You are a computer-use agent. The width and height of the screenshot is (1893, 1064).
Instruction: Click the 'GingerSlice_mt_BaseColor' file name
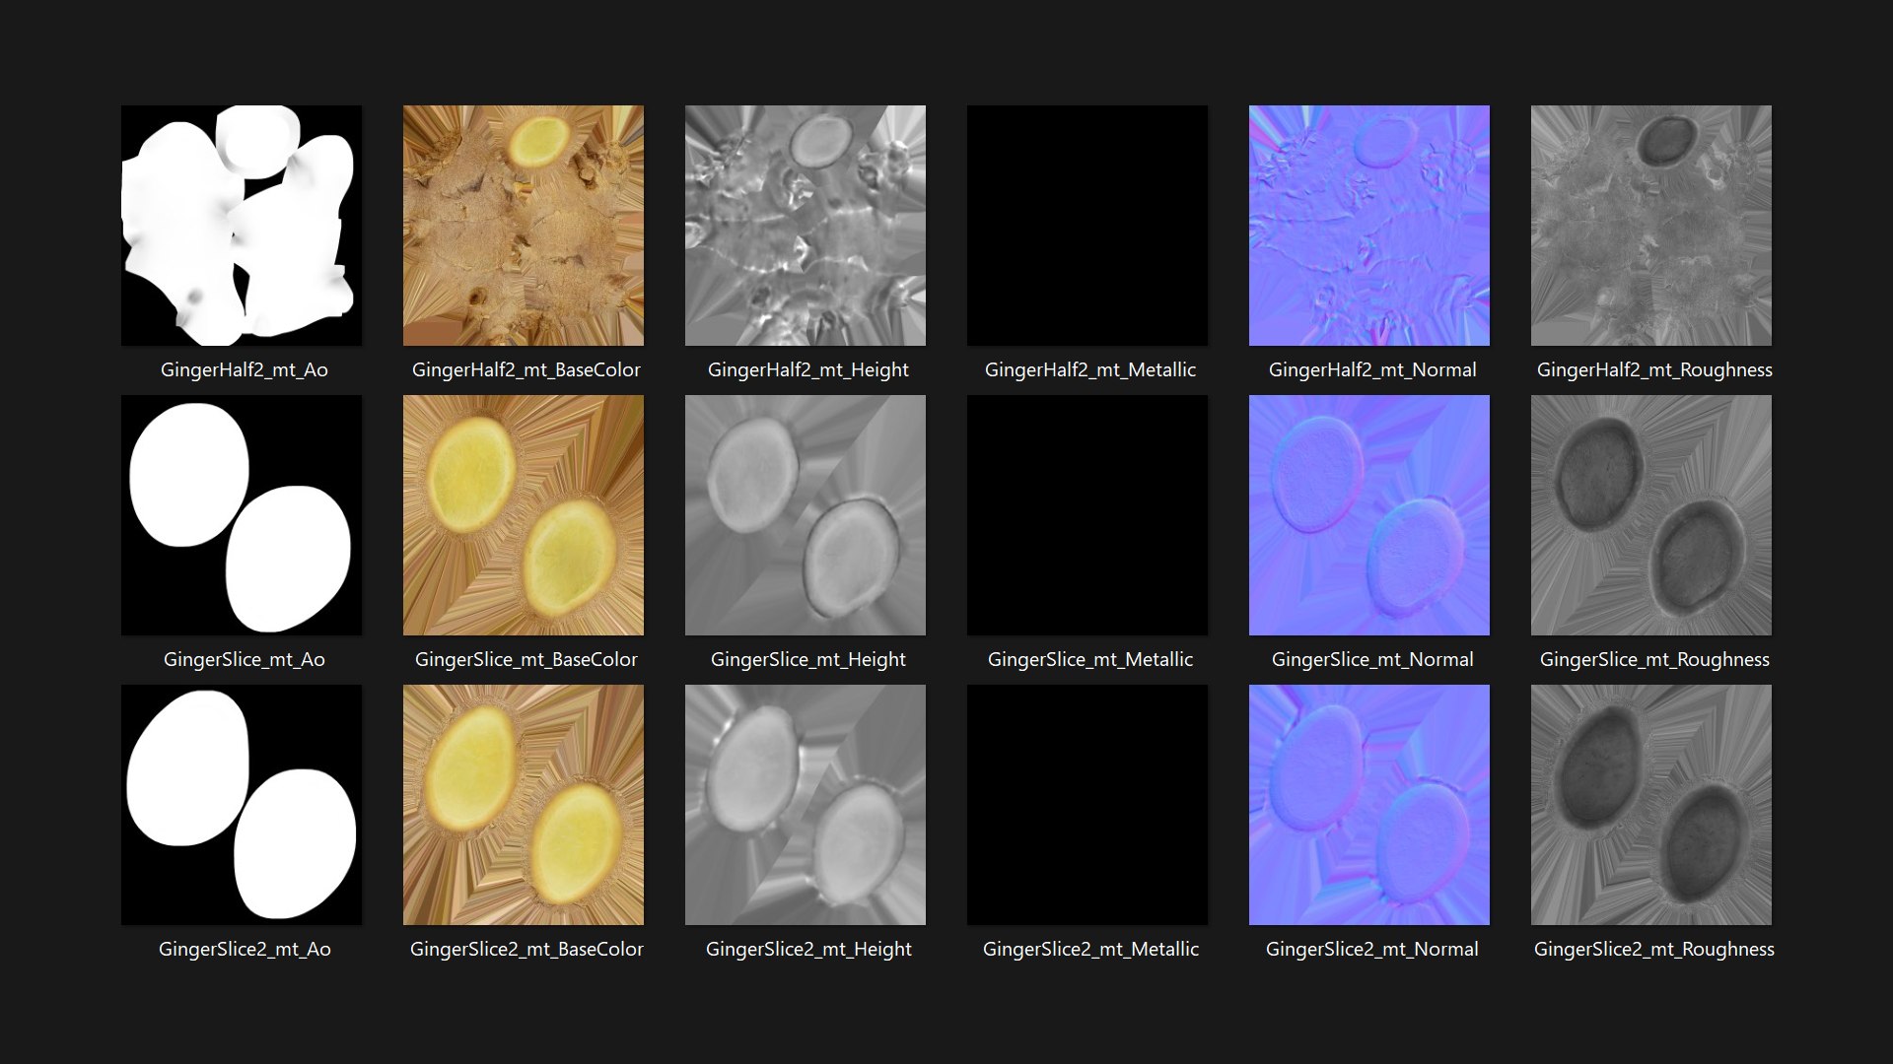coord(526,660)
